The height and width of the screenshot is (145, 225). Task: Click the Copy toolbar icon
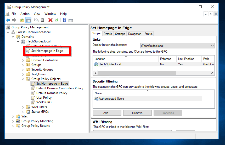tap(36, 20)
